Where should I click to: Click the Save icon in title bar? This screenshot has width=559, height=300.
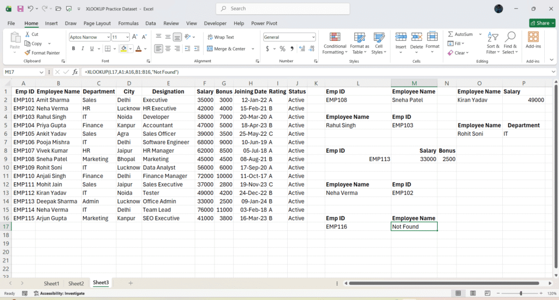point(20,9)
